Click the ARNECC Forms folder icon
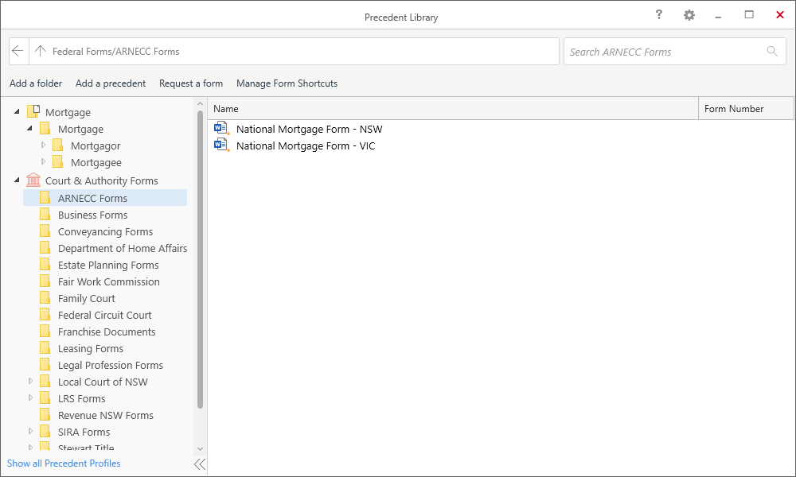The height and width of the screenshot is (477, 796). click(x=45, y=197)
